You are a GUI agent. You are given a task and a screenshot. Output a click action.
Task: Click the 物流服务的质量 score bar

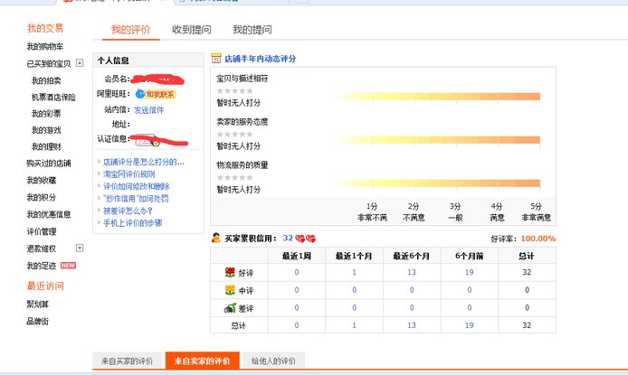tap(436, 183)
